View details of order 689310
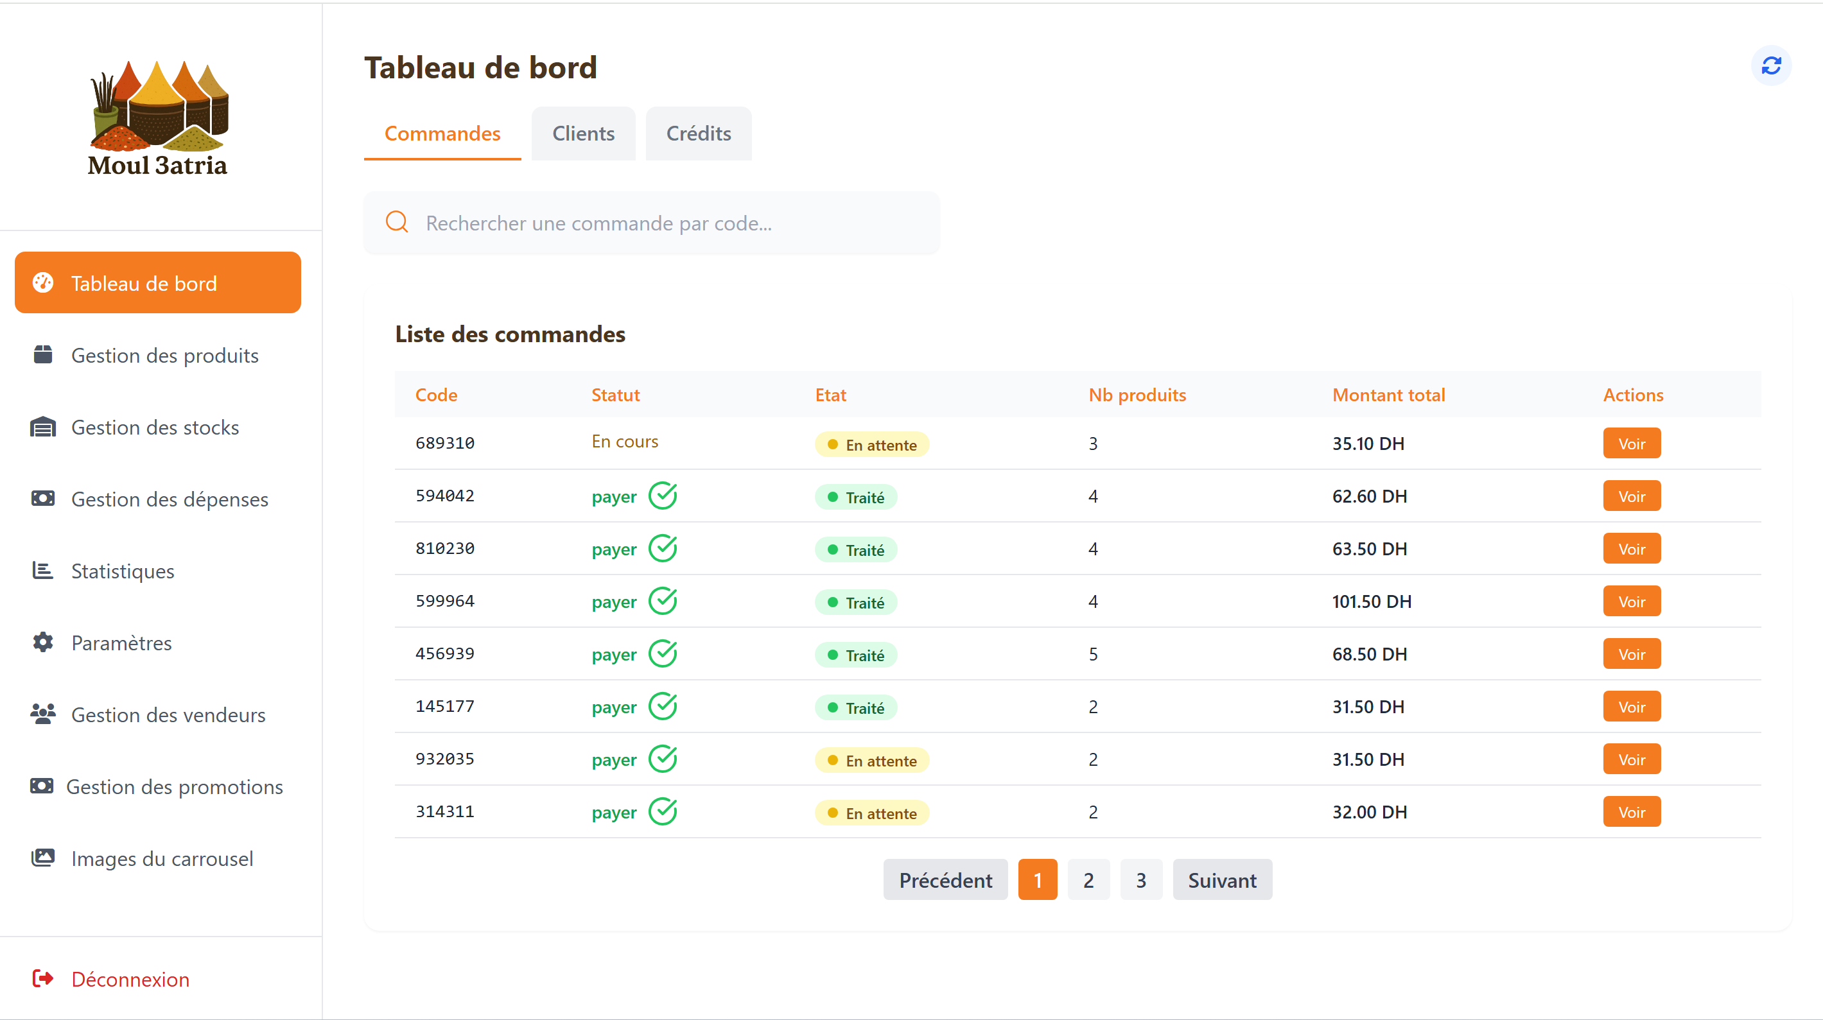Viewport: 1823px width, 1020px height. [1631, 444]
